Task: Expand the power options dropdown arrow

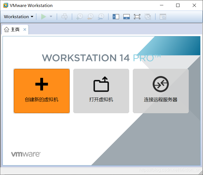Action: pyautogui.click(x=51, y=17)
